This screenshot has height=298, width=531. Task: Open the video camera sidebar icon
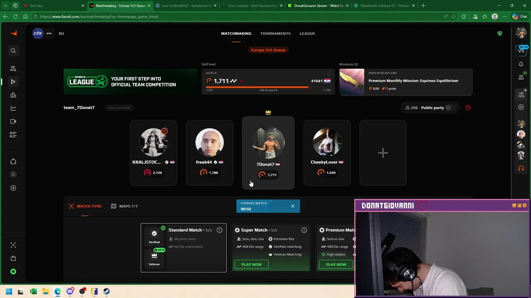pyautogui.click(x=13, y=121)
